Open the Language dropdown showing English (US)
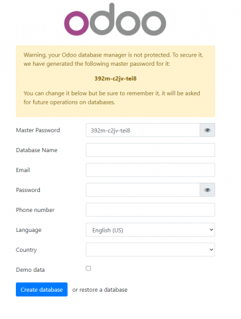This screenshot has width=241, height=319. pyautogui.click(x=151, y=230)
